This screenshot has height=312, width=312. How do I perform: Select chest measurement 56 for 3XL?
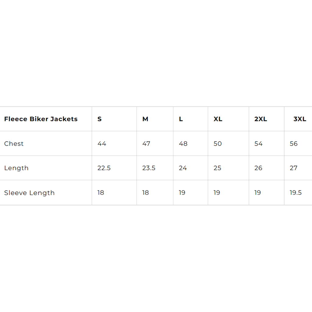click(294, 144)
